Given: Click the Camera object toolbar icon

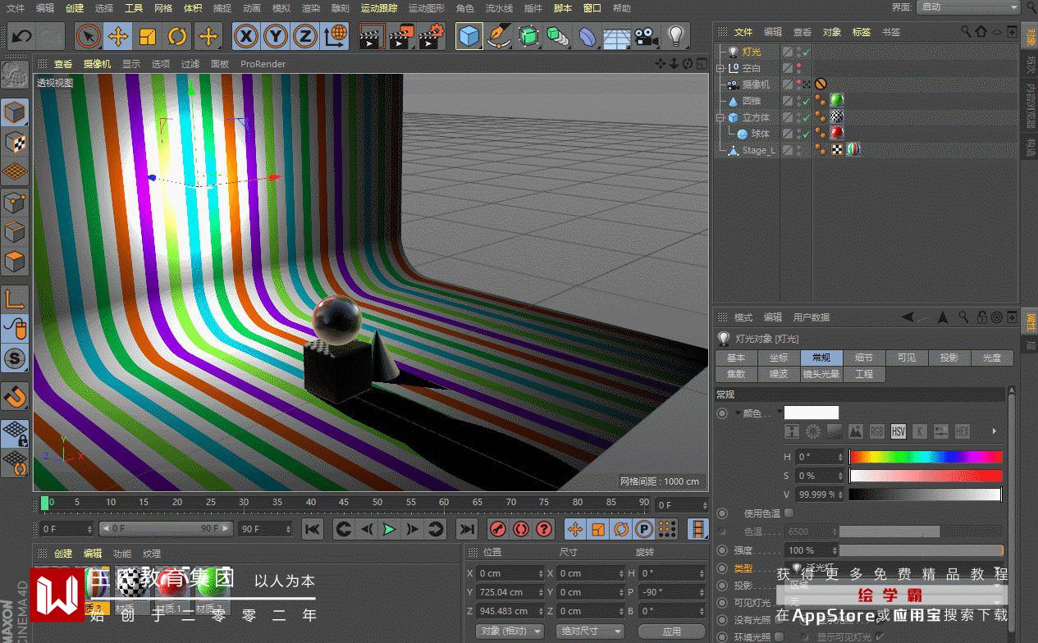Looking at the screenshot, I should coord(647,36).
